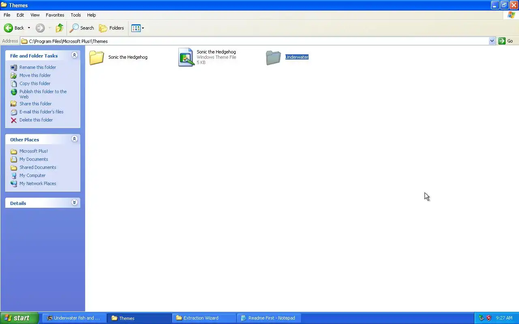Click Share this folder
519x324 pixels.
pos(35,104)
